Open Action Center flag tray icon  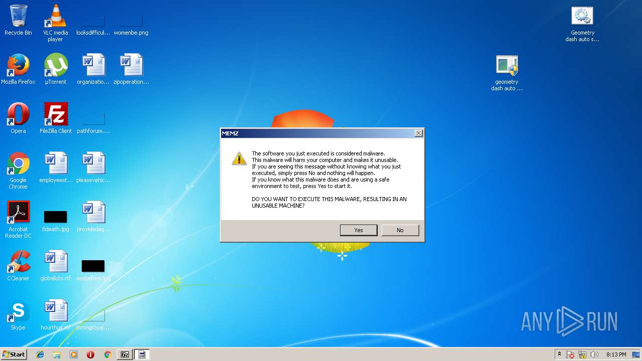pos(570,354)
